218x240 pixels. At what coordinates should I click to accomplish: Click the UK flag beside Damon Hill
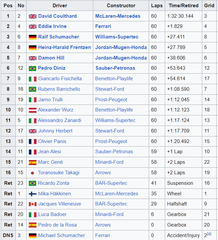tap(33, 58)
